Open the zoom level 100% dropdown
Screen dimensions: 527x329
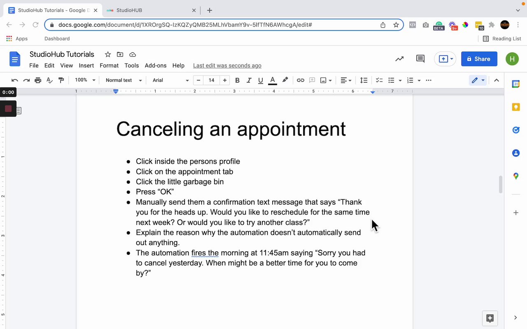85,80
